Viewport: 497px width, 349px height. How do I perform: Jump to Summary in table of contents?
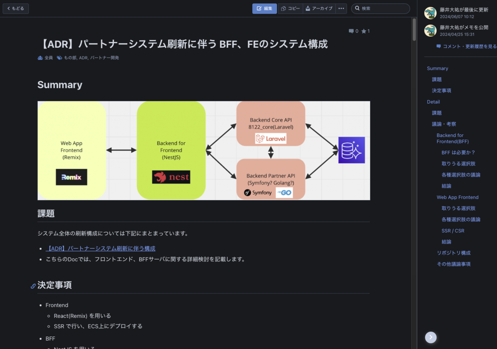coord(437,68)
